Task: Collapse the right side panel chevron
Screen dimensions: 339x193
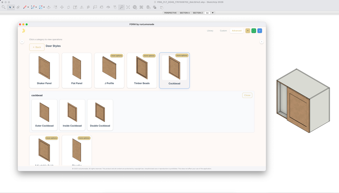Action: coord(262,42)
